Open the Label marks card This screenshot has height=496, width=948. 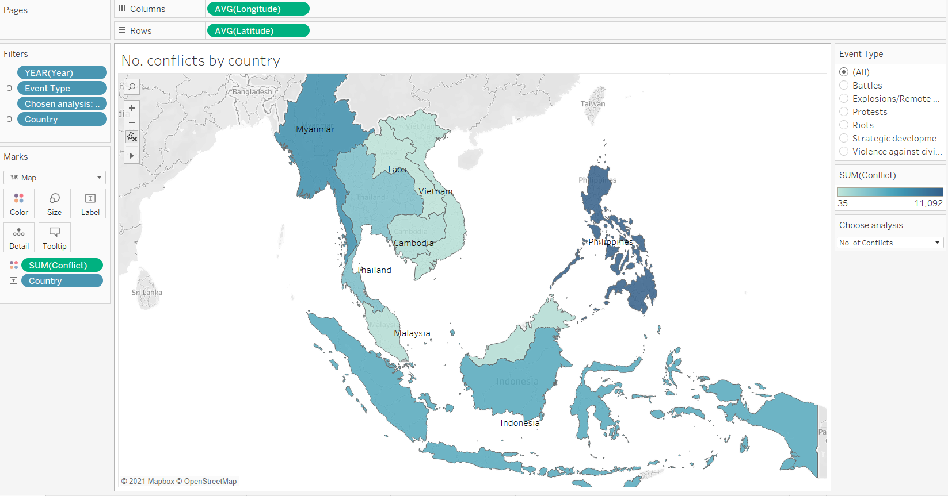point(90,203)
